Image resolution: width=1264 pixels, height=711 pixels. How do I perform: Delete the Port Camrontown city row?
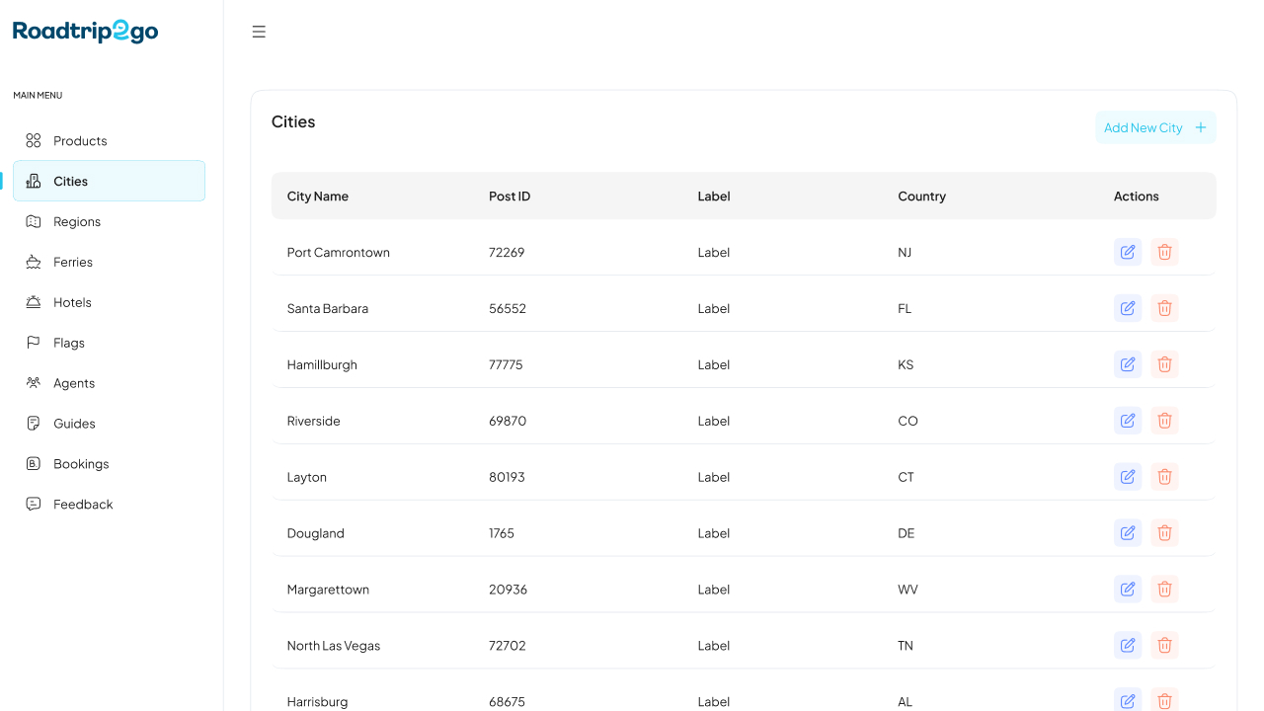1164,252
